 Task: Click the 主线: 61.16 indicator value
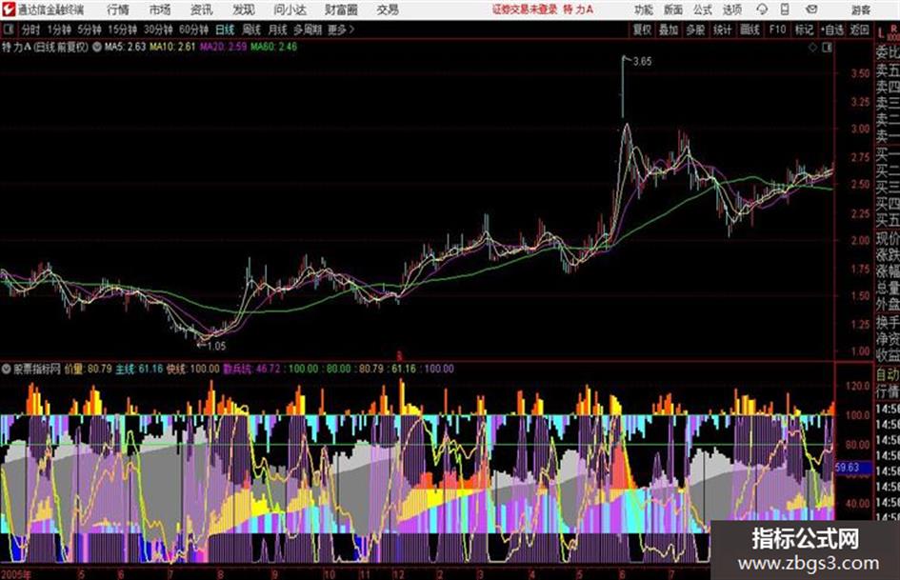coord(139,369)
